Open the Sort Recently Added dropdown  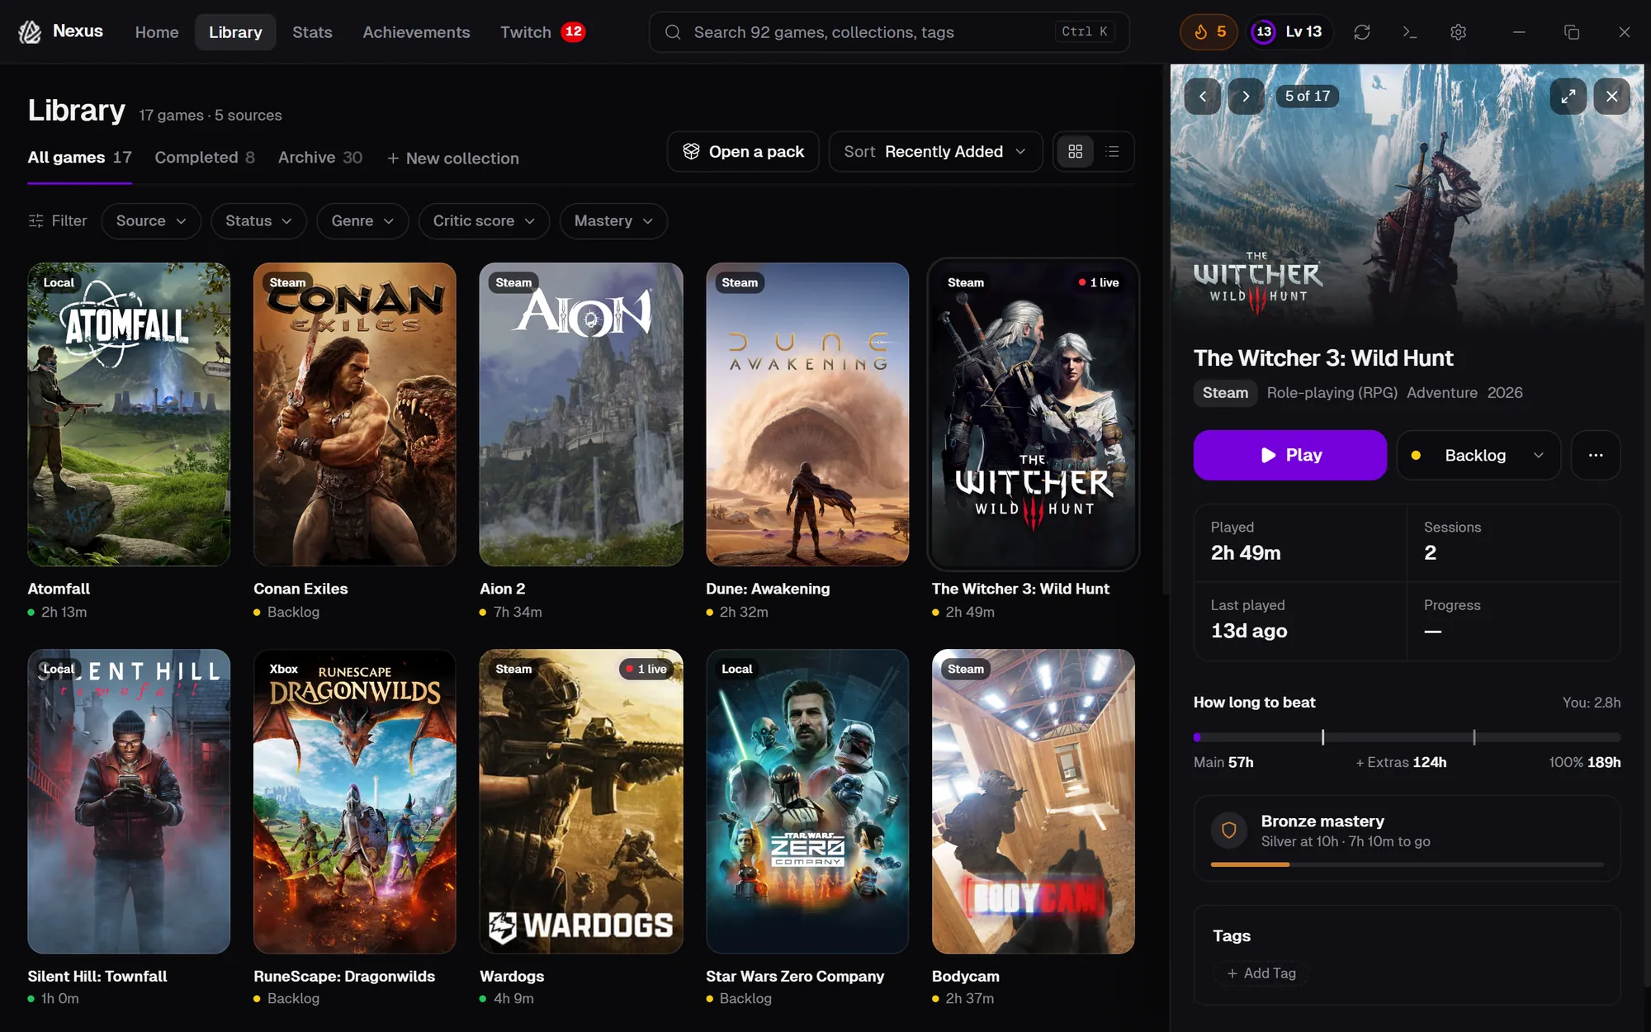(x=935, y=152)
